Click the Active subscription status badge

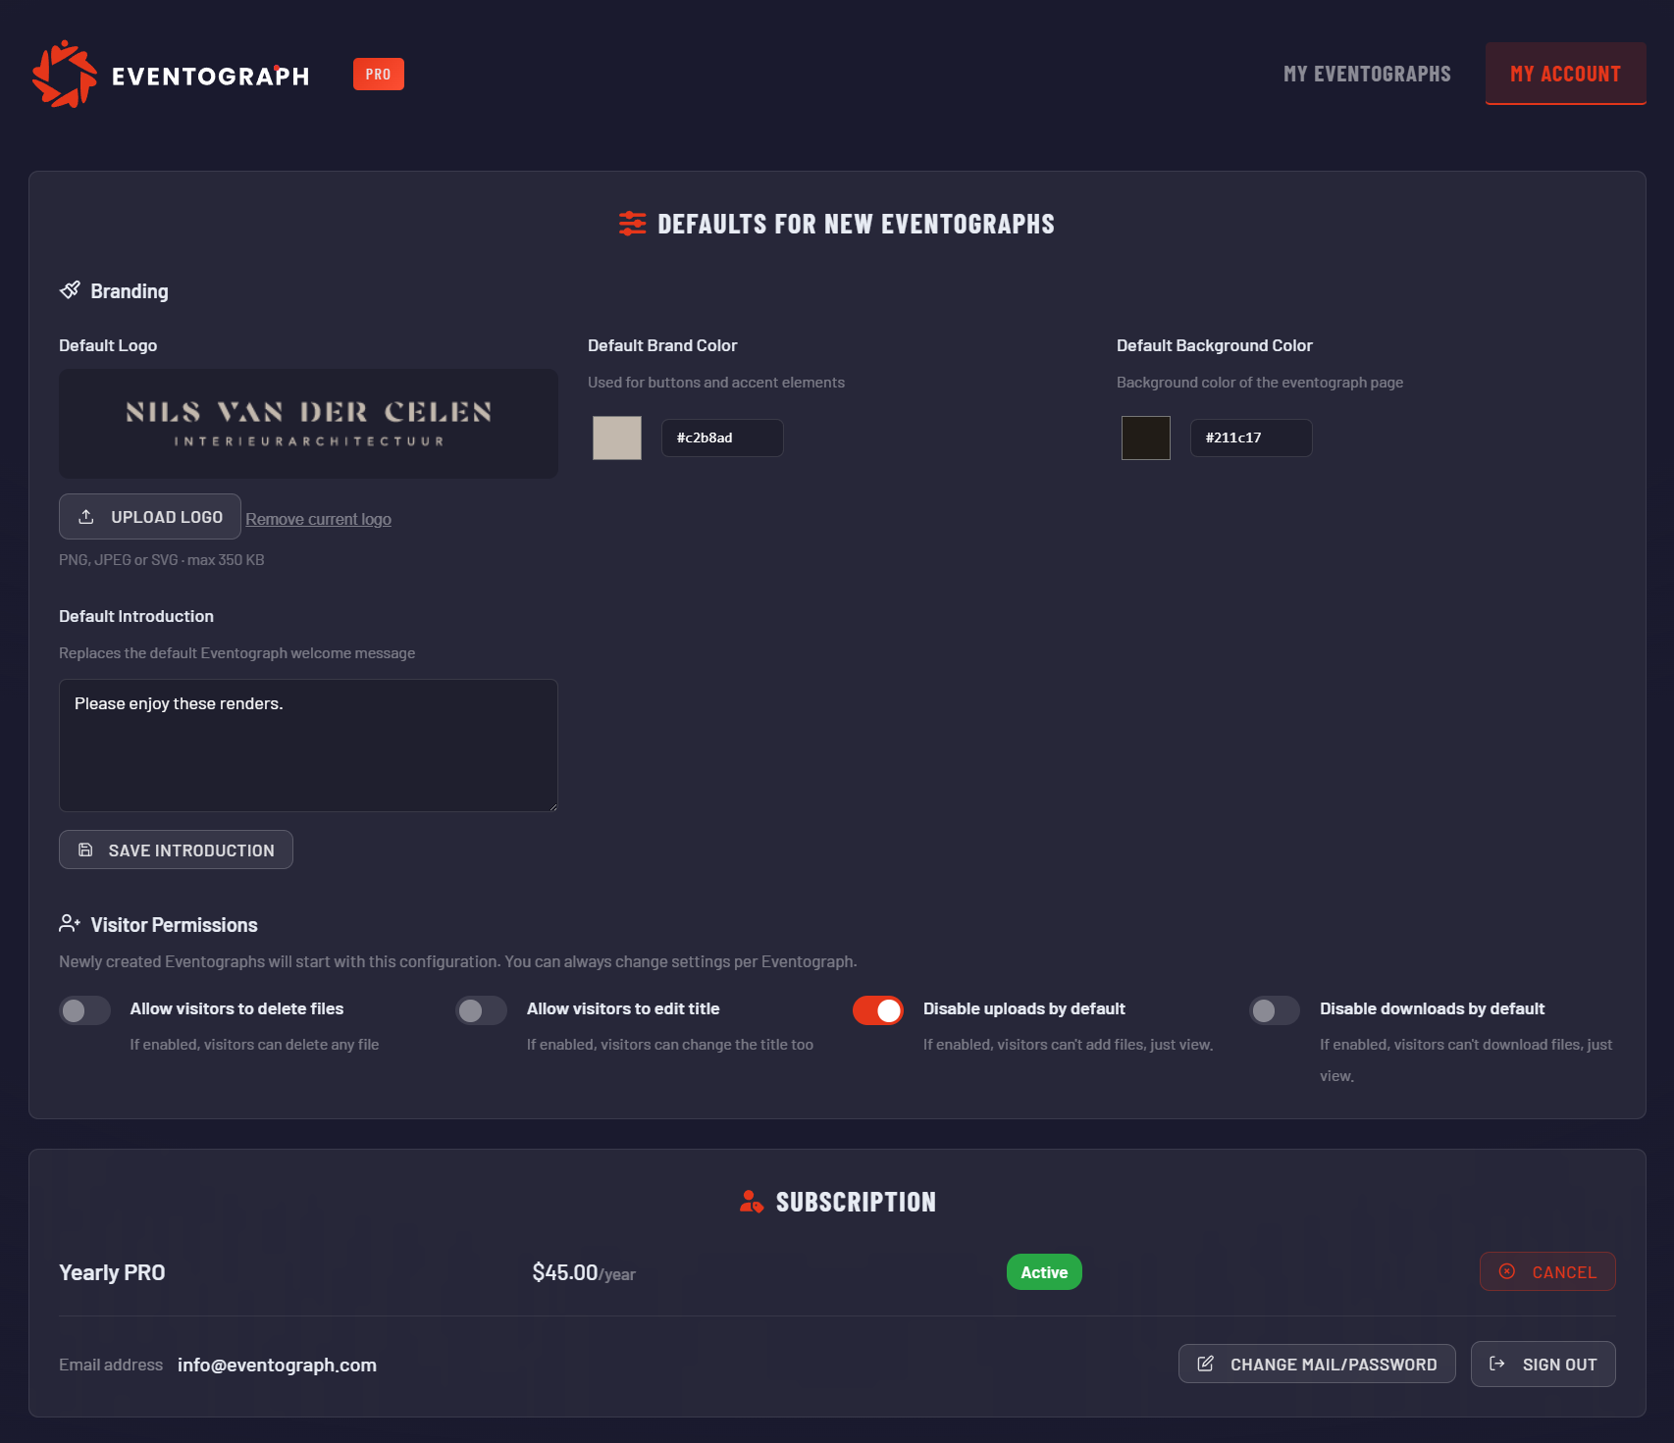pos(1044,1272)
